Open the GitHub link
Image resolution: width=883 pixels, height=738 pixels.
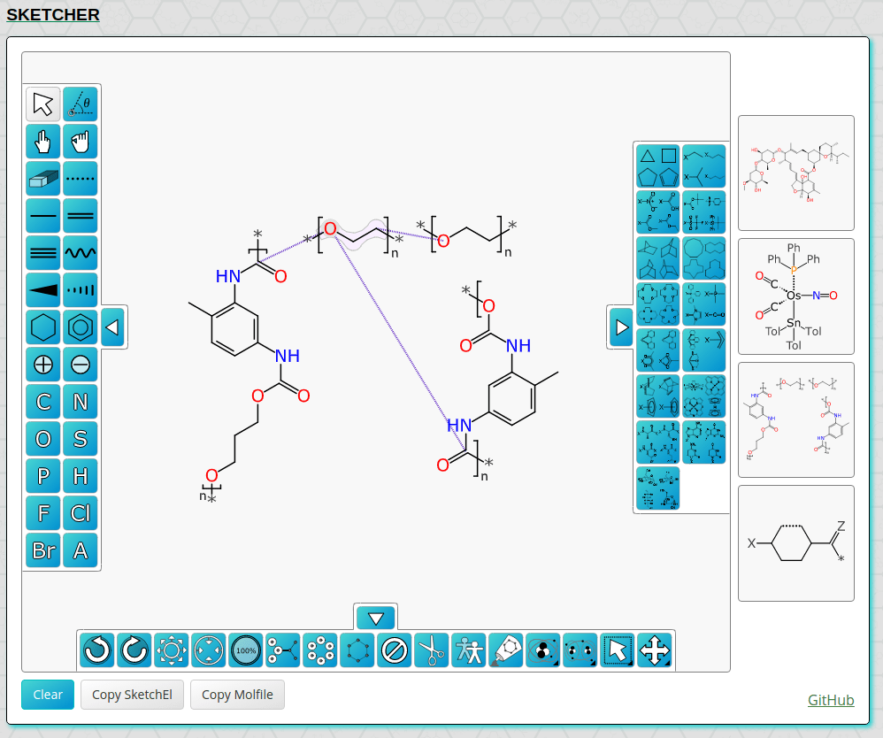point(831,700)
